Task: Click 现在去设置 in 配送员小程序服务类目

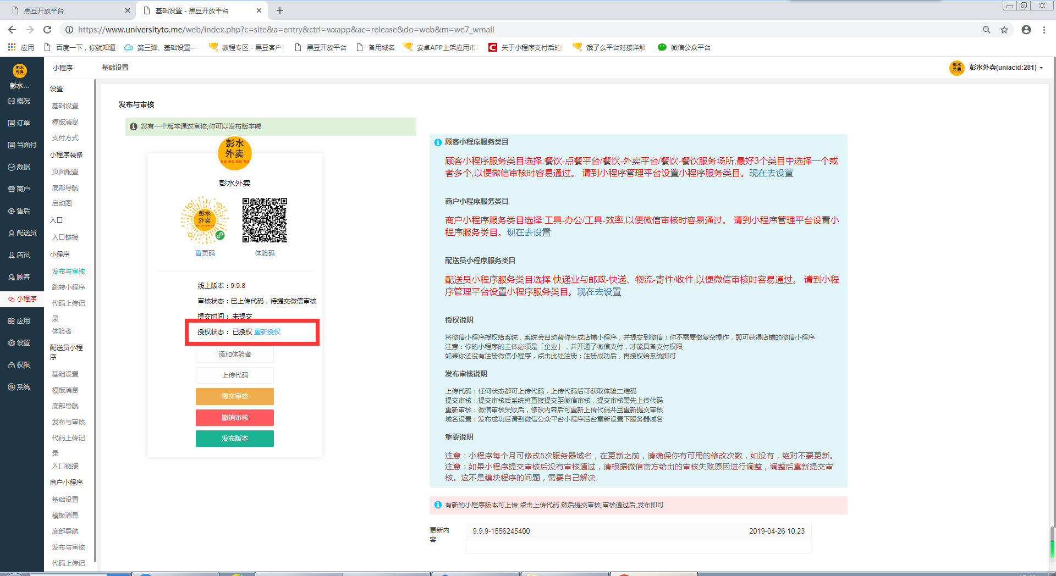Action: click(599, 292)
